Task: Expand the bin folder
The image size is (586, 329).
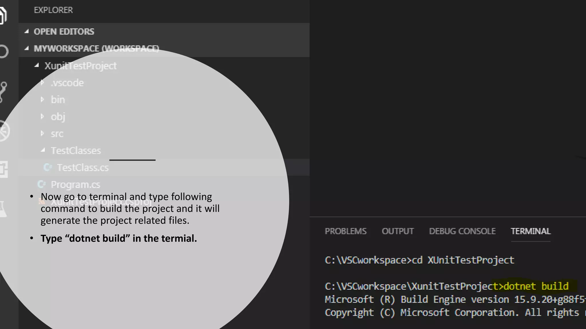Action: click(58, 100)
